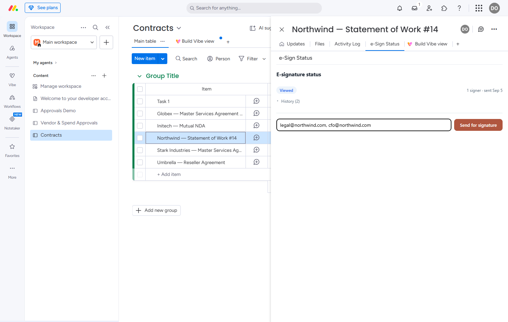
Task: Open the update conversation for Initech — Mutual NDA
Action: tap(257, 125)
